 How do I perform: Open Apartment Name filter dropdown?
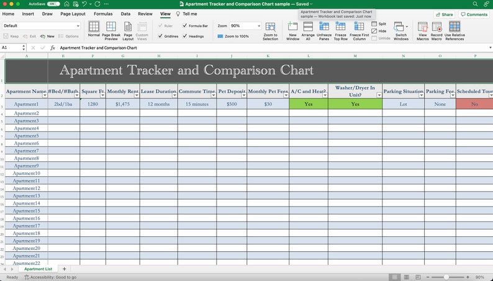click(45, 96)
